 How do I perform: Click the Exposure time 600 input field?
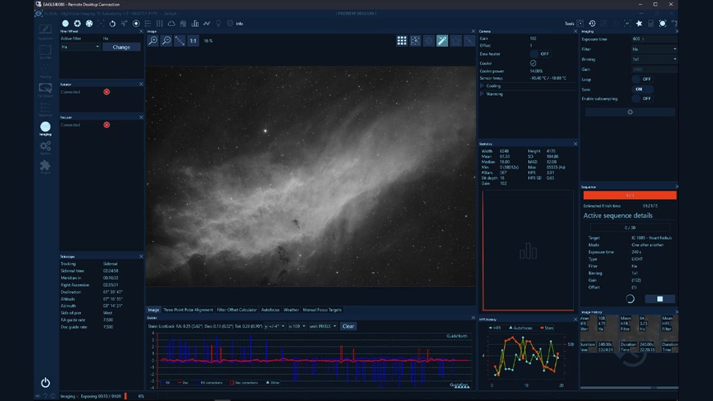click(654, 39)
